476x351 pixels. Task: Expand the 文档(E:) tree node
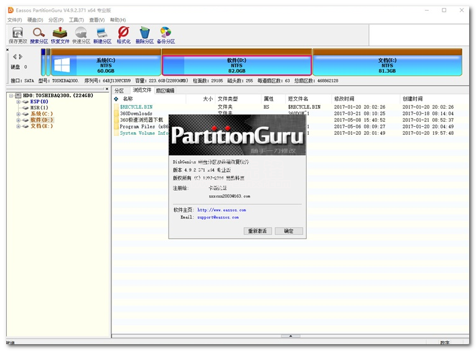(18, 126)
